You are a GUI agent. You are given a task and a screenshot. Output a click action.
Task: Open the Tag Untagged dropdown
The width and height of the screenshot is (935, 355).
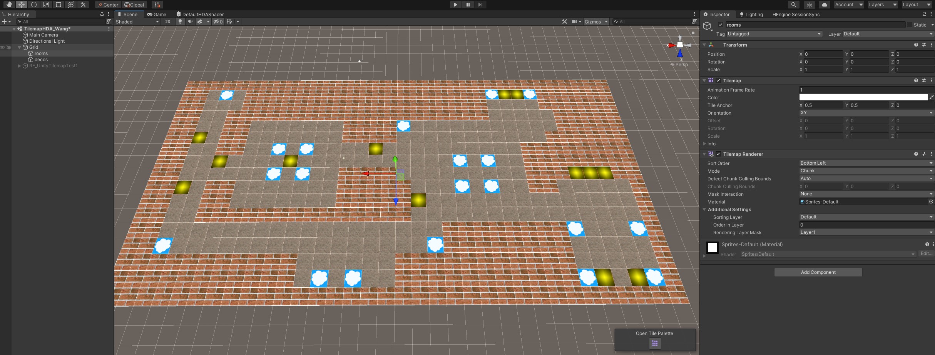774,34
